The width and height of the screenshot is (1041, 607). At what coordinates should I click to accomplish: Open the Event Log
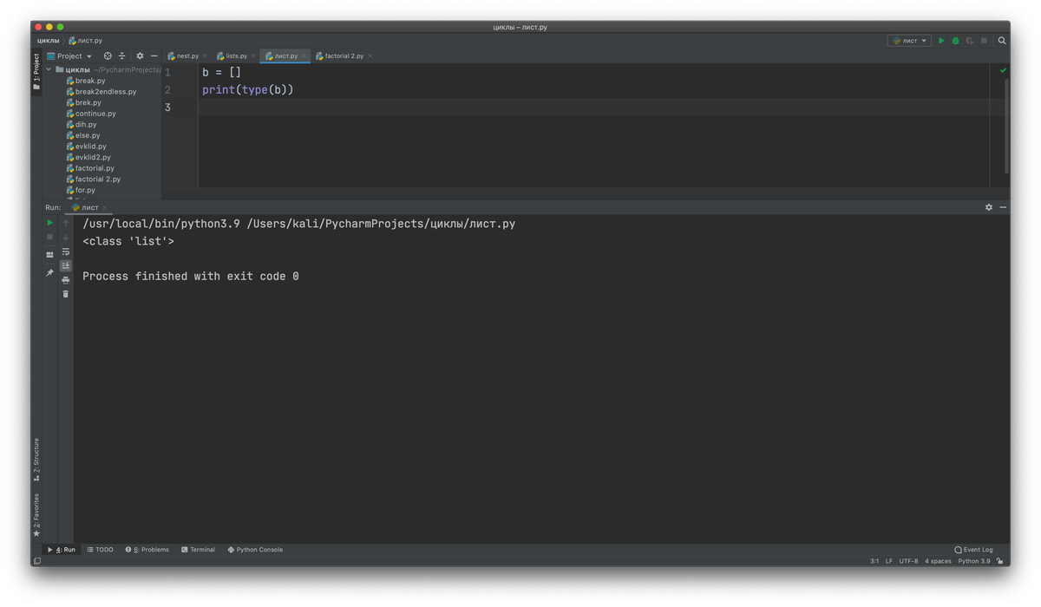(973, 550)
